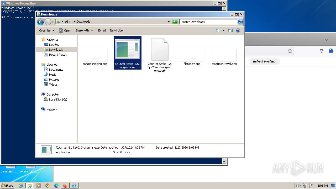Image resolution: width=336 pixels, height=189 pixels.
Task: Click 'Downloads' in the address breadcrumb
Action: (x=83, y=22)
